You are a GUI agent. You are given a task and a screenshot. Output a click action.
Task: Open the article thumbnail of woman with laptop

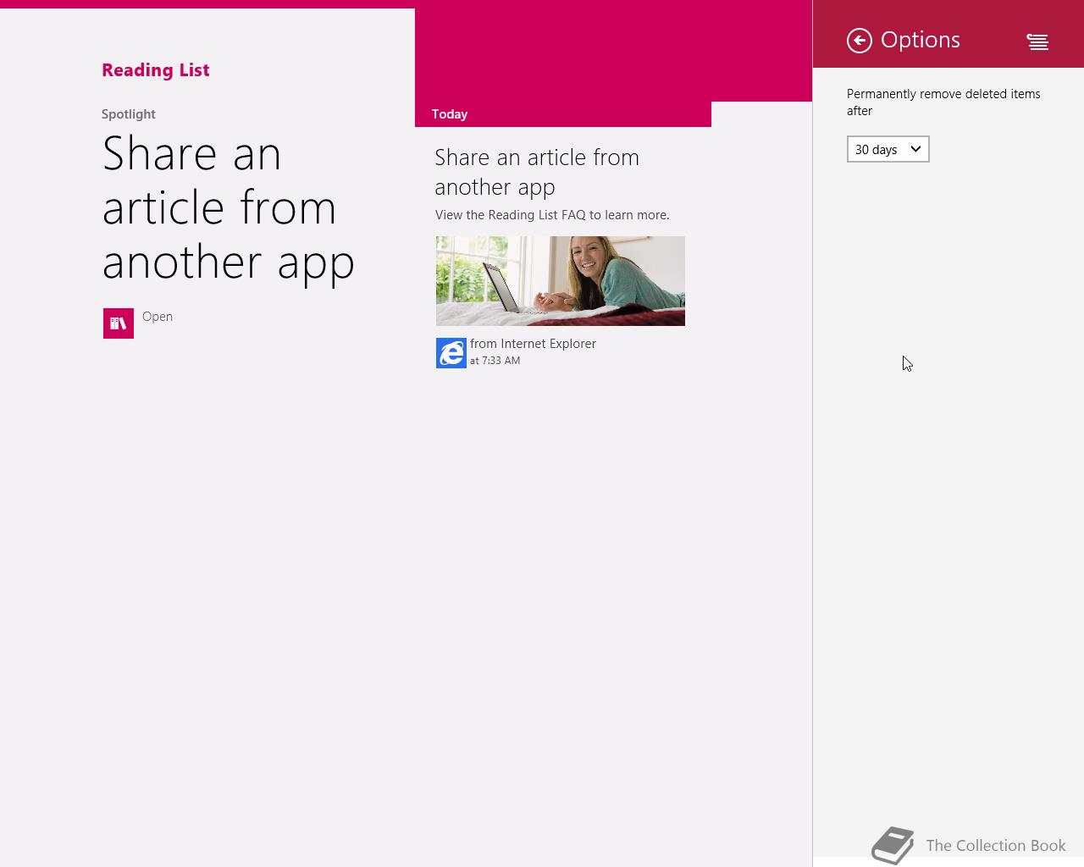(561, 281)
